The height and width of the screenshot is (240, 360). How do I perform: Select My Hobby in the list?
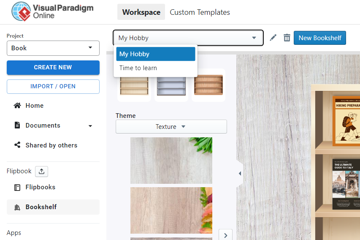pos(156,54)
